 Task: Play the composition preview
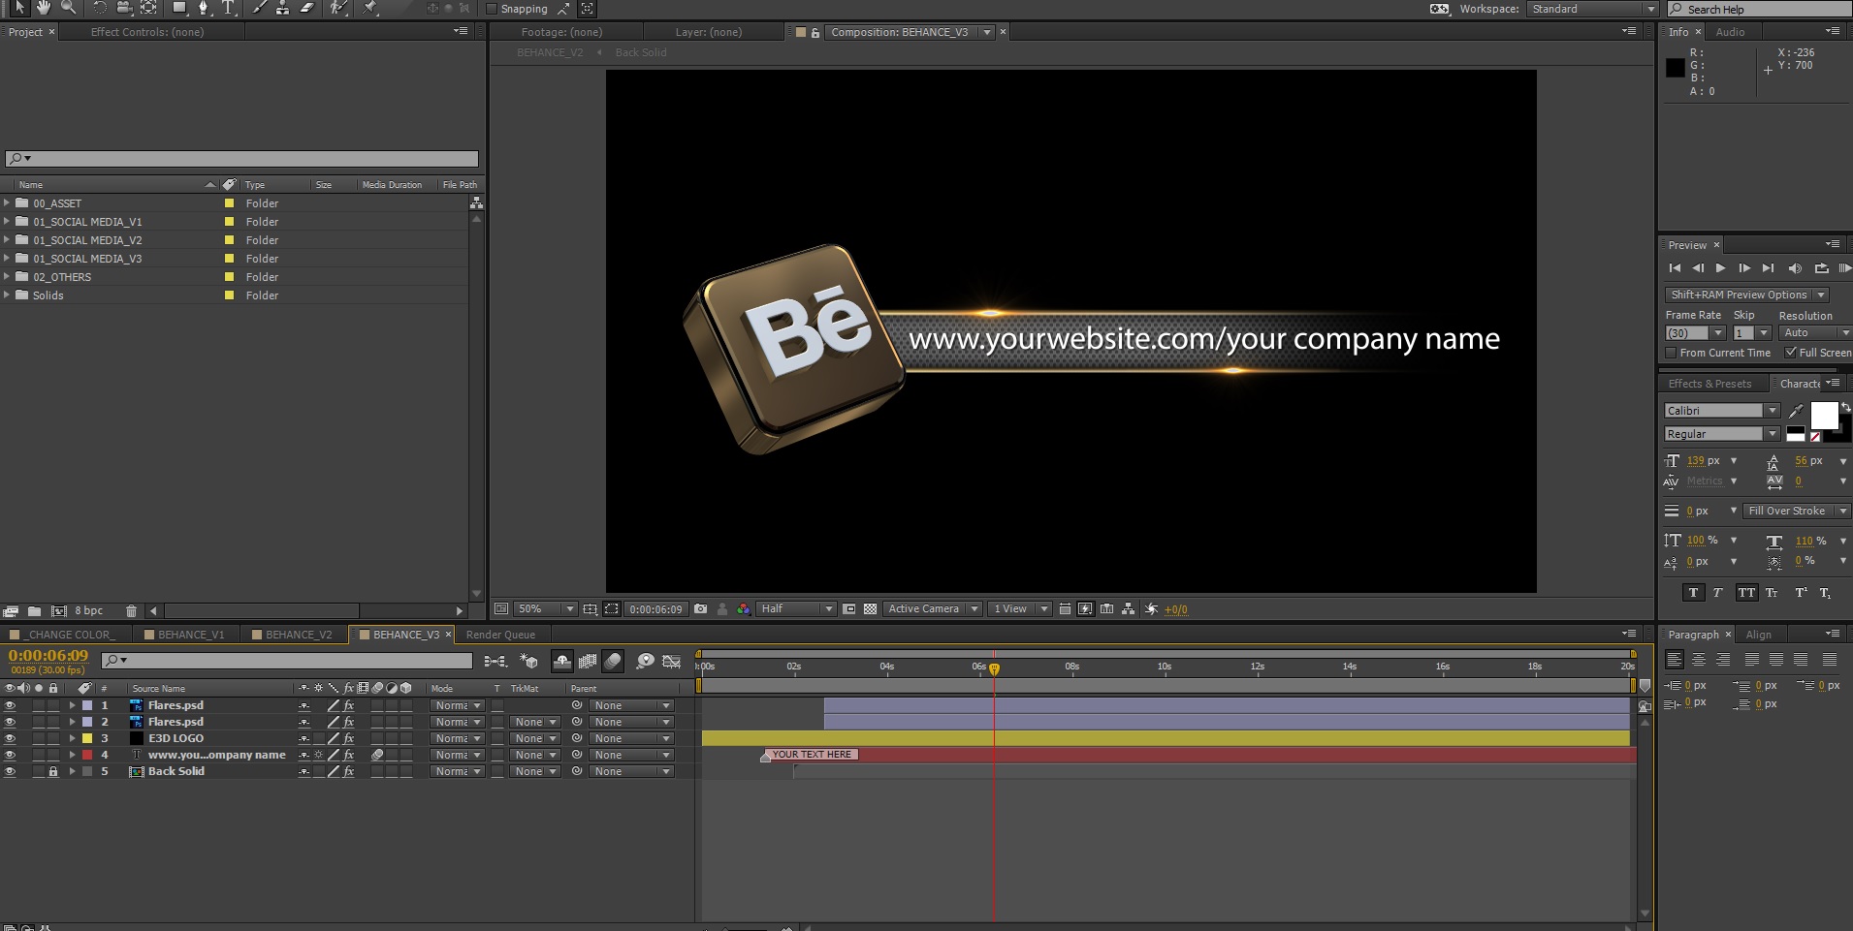click(x=1720, y=268)
